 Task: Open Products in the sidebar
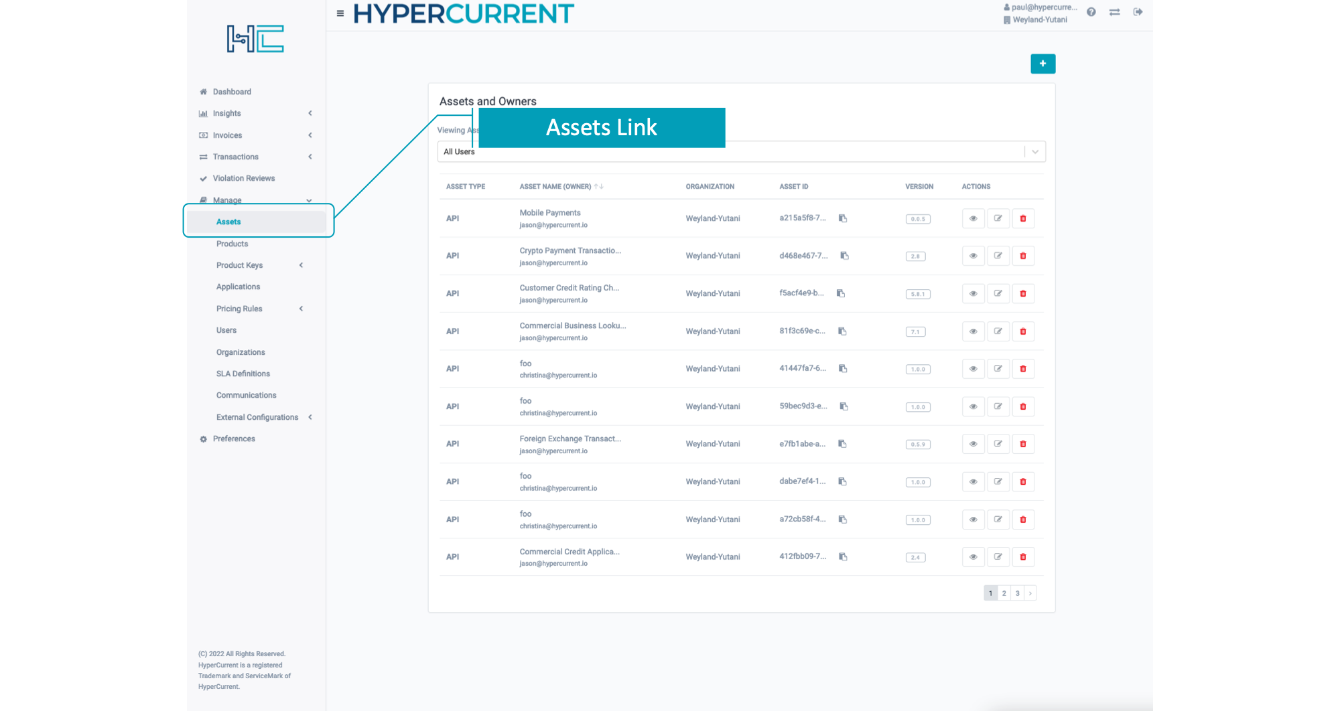[x=232, y=244]
